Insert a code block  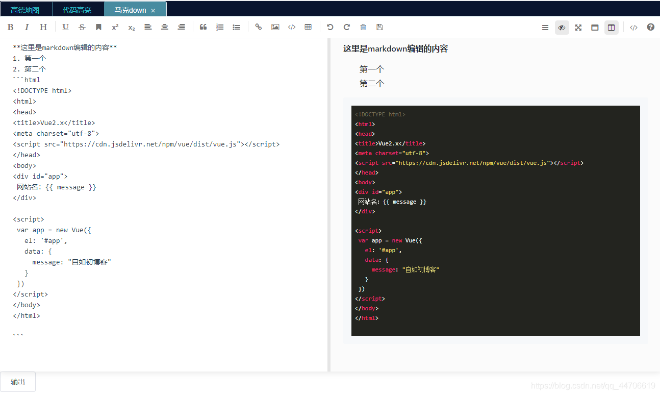(x=292, y=27)
